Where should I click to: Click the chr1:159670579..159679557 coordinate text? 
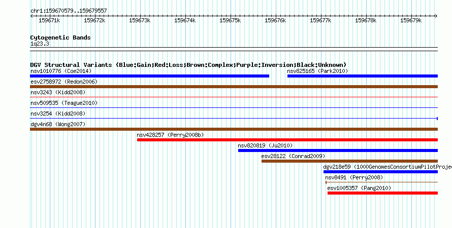69,11
